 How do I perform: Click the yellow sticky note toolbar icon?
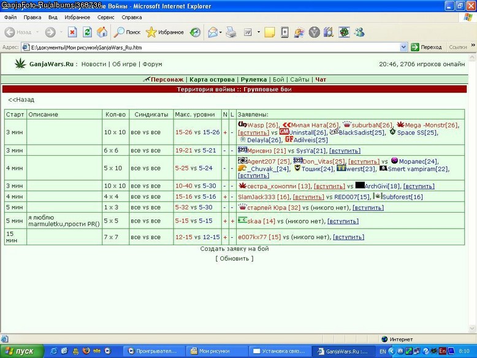(x=270, y=32)
